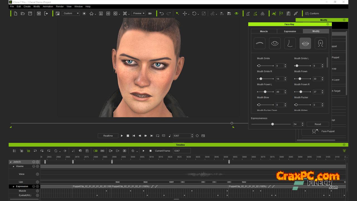This screenshot has height=201, width=357.
Task: Collapse the Viseme track in timeline
Action: coord(13,166)
